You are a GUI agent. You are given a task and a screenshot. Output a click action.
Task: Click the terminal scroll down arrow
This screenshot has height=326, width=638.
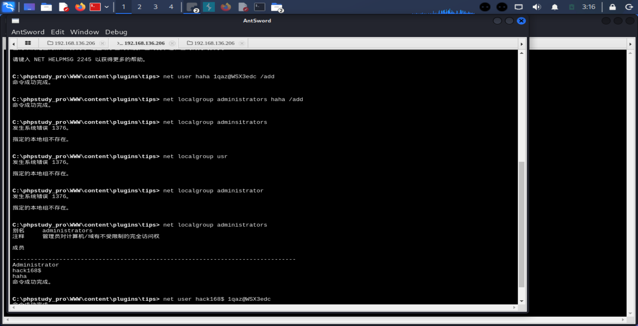521,301
